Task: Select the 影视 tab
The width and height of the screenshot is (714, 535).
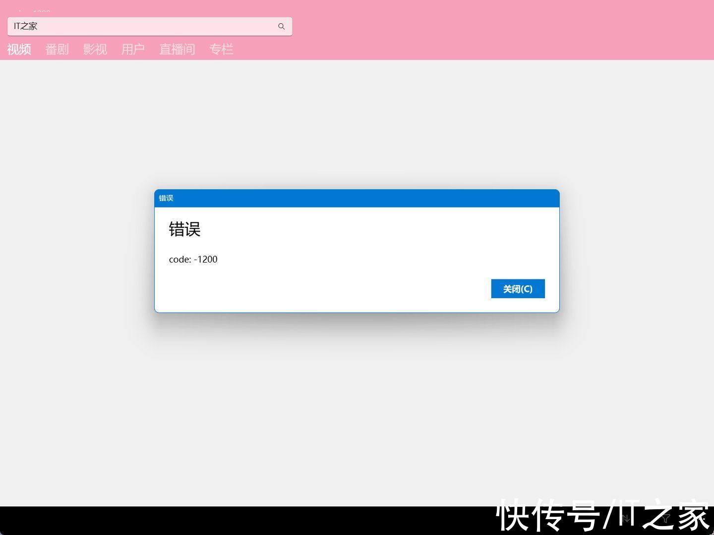Action: (95, 49)
